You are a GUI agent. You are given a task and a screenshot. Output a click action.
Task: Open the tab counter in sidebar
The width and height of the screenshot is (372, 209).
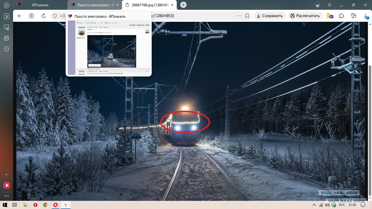pyautogui.click(x=7, y=16)
